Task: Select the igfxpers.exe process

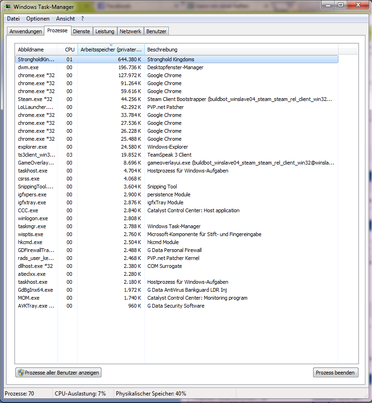Action: (177, 194)
